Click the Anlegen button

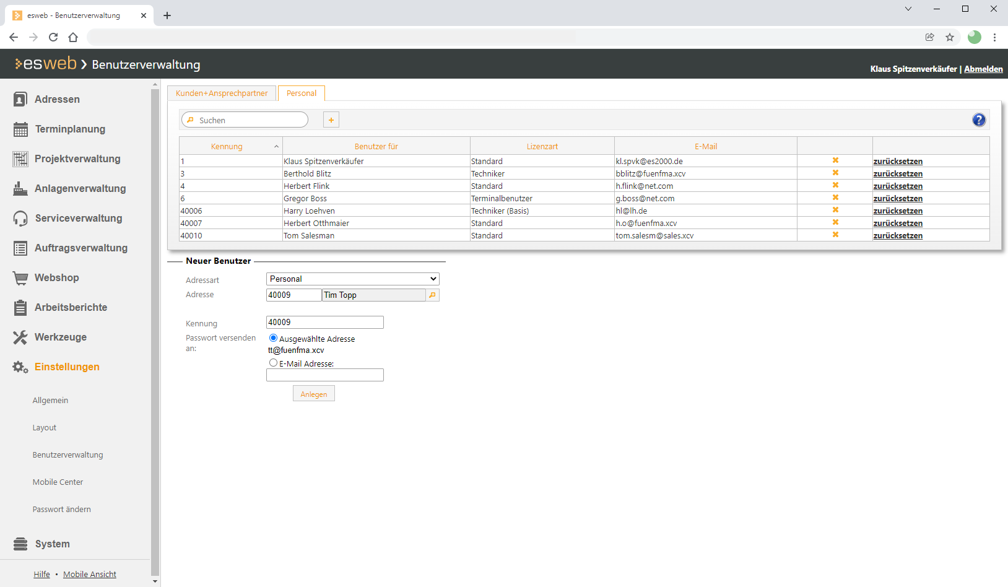(x=314, y=394)
